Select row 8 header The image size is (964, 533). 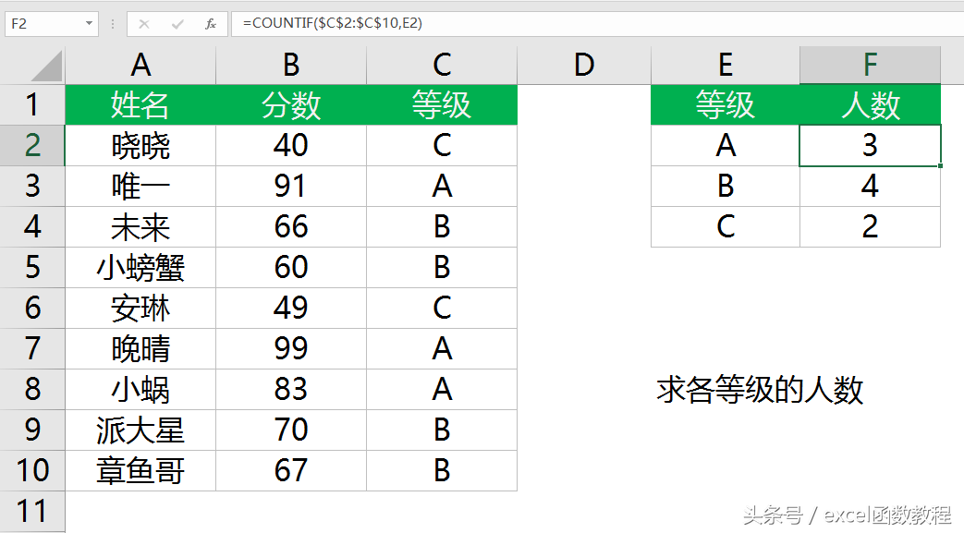[x=32, y=389]
